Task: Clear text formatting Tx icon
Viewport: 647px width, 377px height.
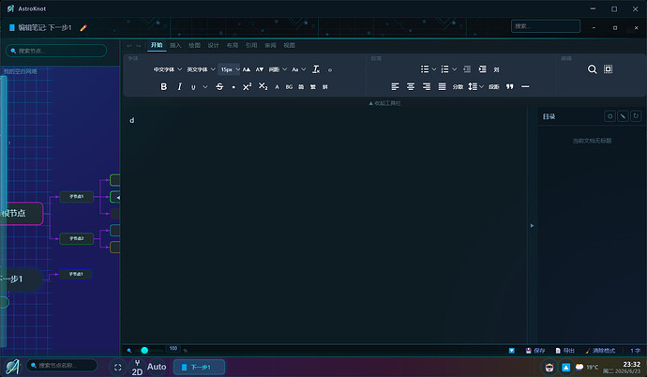Action: [316, 69]
